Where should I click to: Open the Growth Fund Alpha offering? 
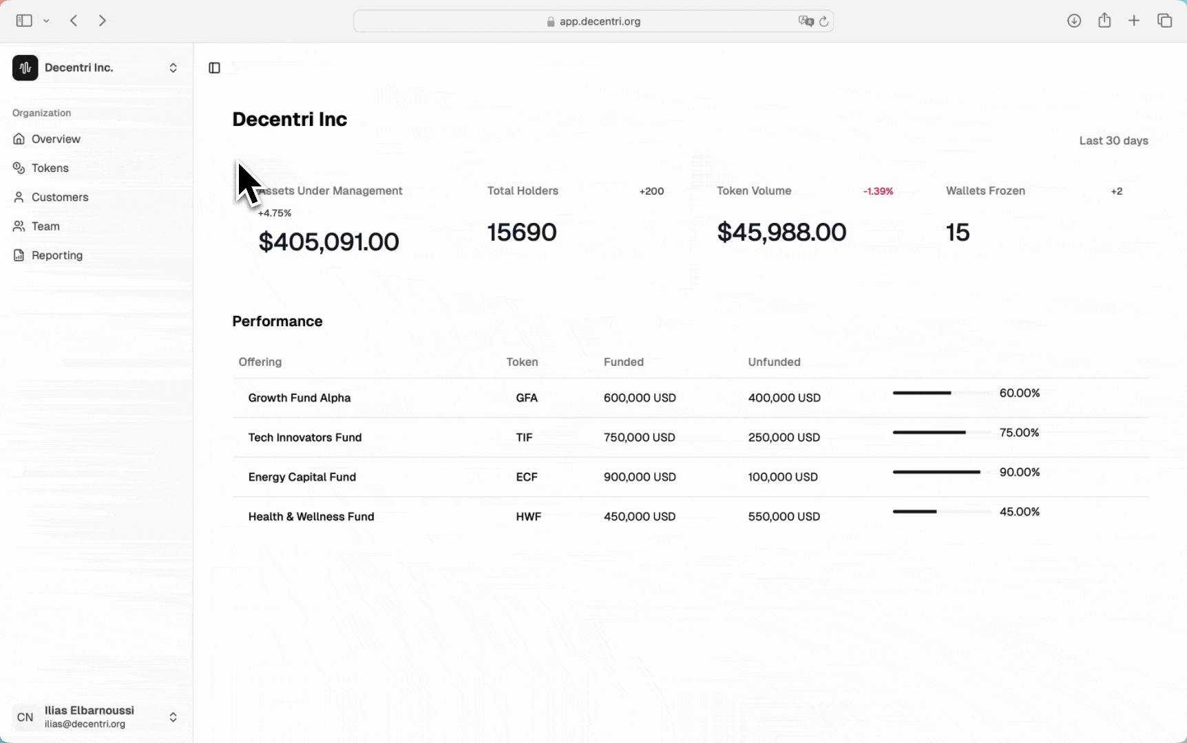299,398
